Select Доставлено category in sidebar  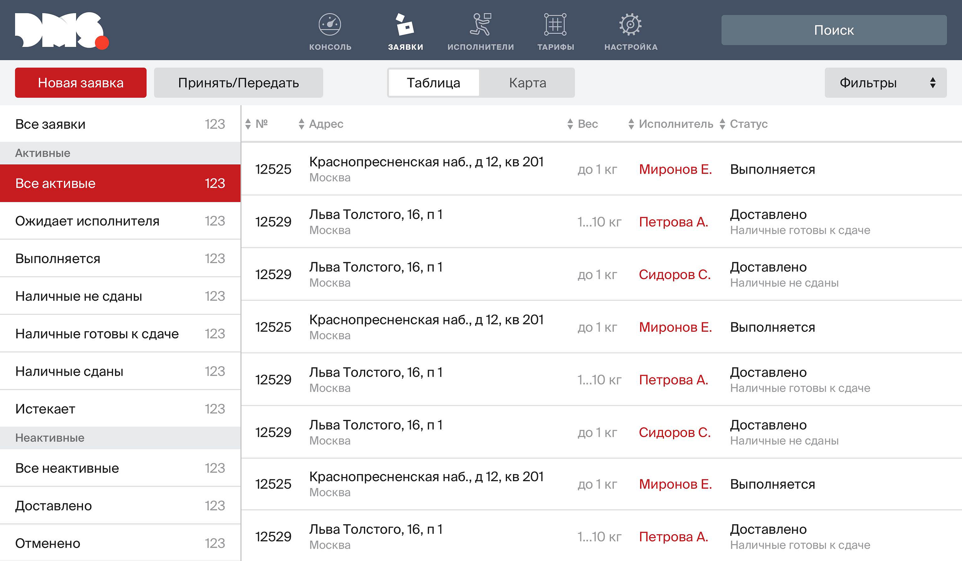pos(120,506)
